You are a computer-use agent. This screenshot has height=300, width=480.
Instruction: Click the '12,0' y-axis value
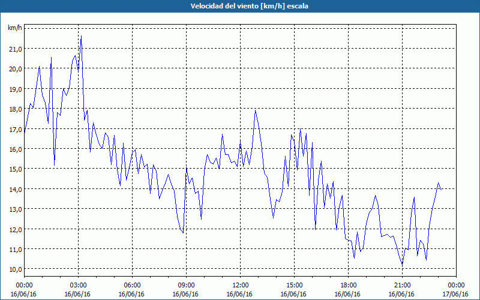pos(16,229)
